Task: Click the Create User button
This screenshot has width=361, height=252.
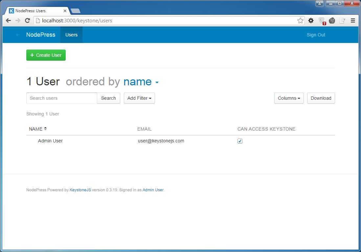Action: click(x=46, y=55)
